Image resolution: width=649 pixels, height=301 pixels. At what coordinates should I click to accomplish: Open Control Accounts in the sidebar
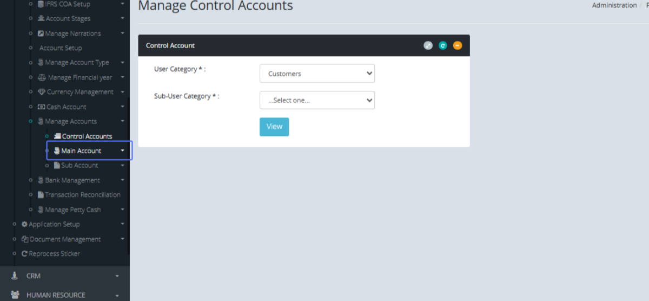coord(87,136)
